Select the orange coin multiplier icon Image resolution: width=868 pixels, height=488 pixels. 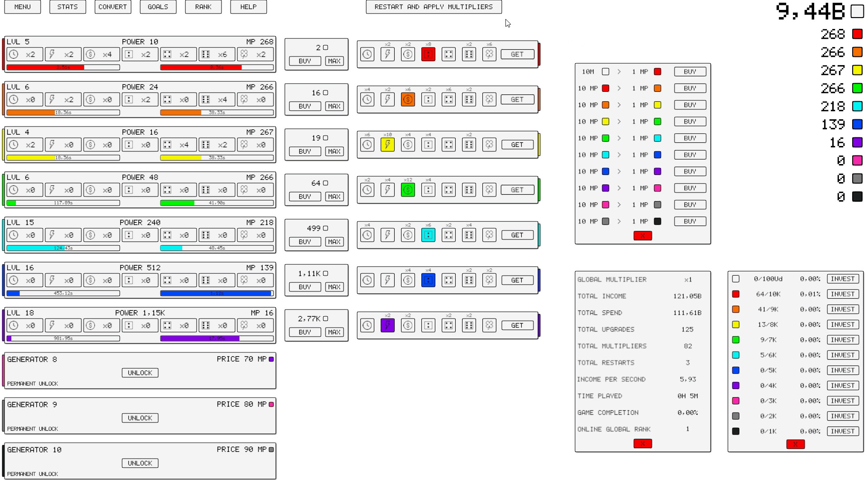[408, 99]
